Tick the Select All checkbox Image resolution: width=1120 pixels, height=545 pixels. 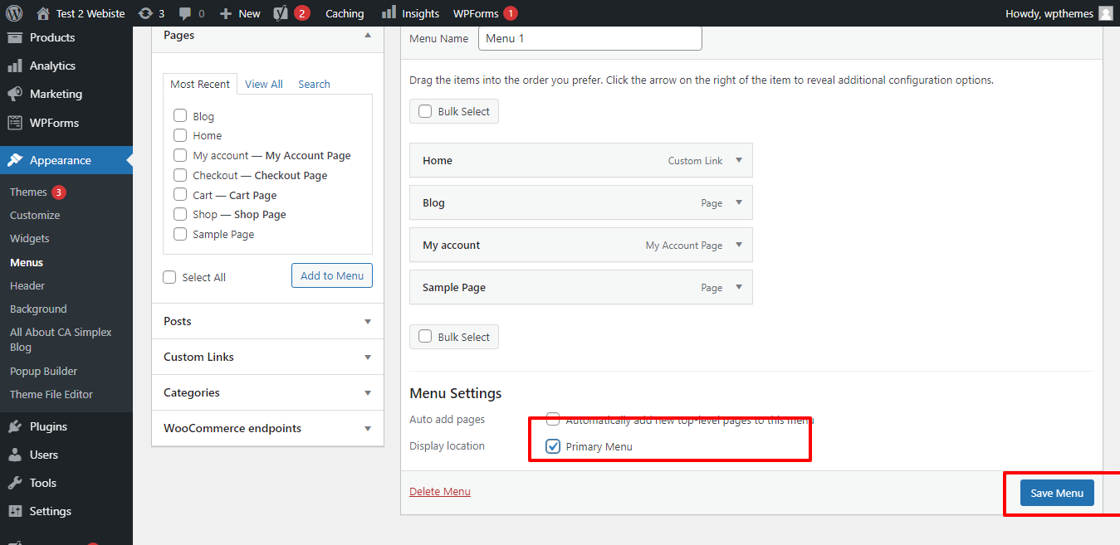(x=170, y=277)
